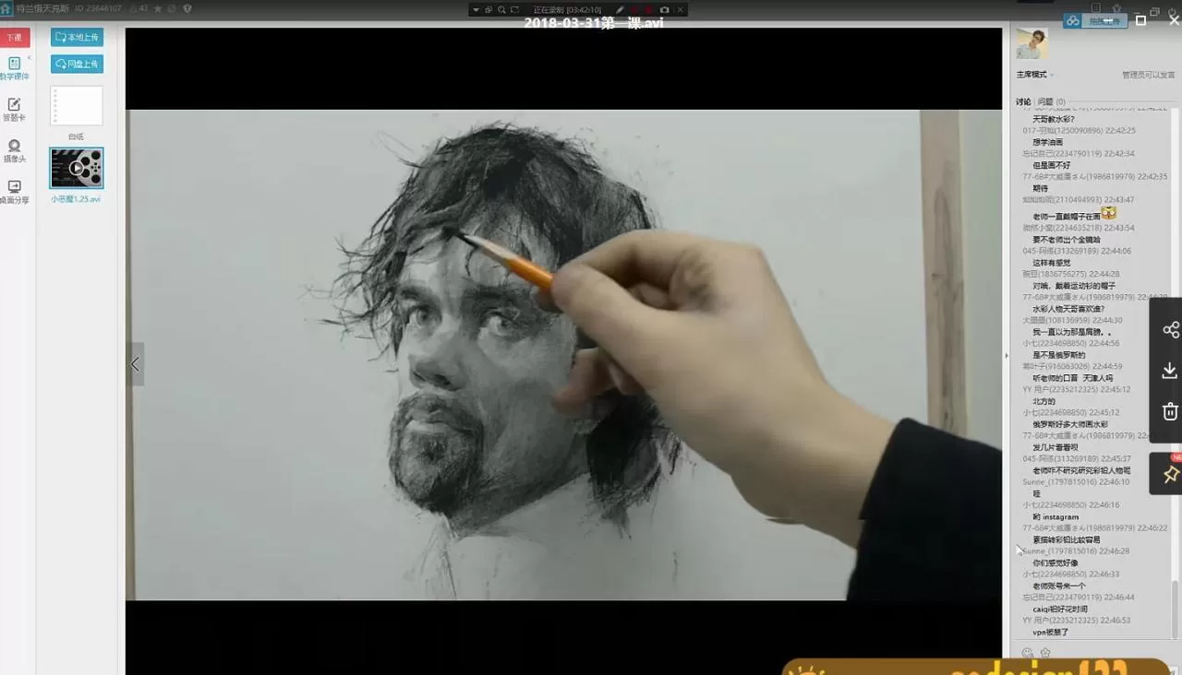Start 桌面分享 desktop sharing
Image resolution: width=1182 pixels, height=675 pixels.
pos(14,192)
